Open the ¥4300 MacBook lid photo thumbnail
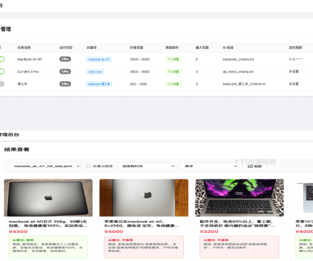Screen dimensions: 313x261 click(x=48, y=198)
